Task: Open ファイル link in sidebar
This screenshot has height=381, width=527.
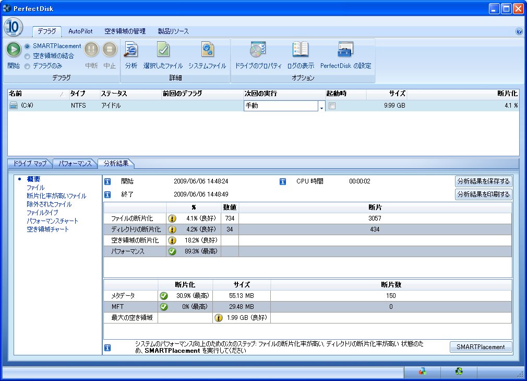Action: (x=35, y=188)
